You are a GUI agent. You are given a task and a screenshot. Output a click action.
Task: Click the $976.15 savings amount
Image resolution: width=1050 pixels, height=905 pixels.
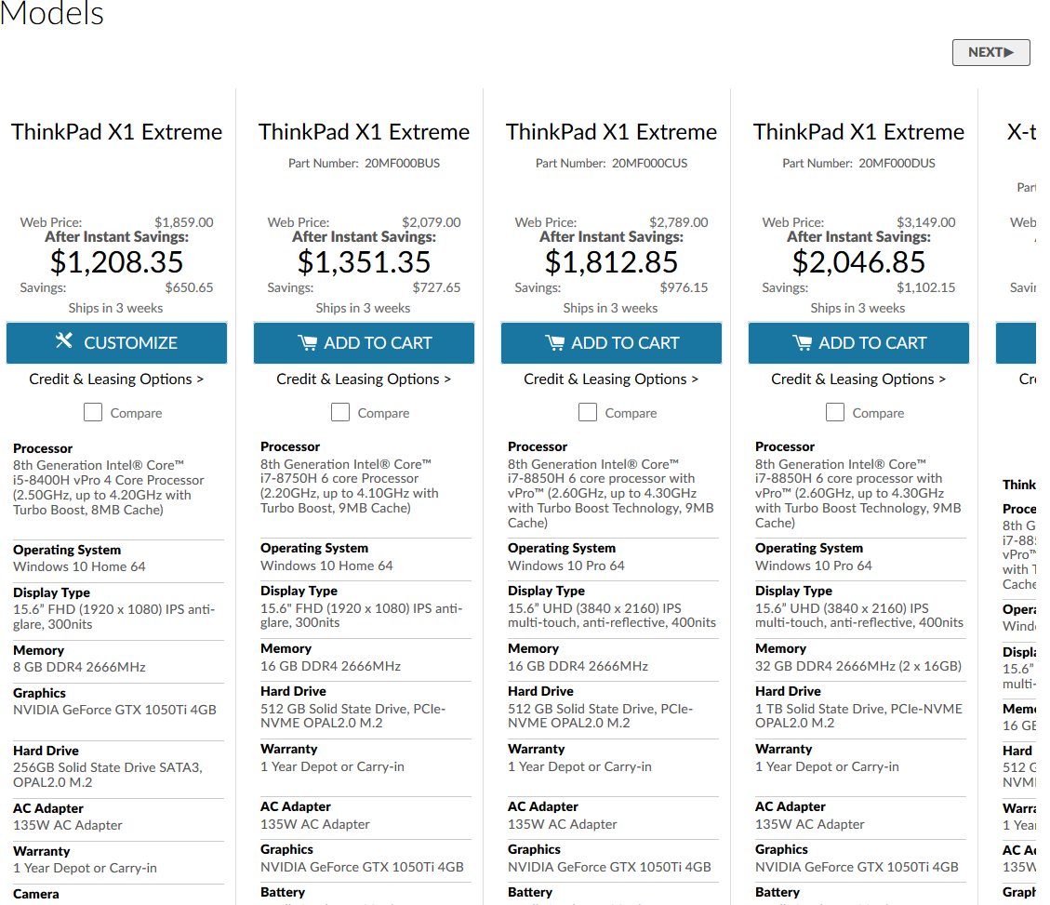[x=684, y=288]
